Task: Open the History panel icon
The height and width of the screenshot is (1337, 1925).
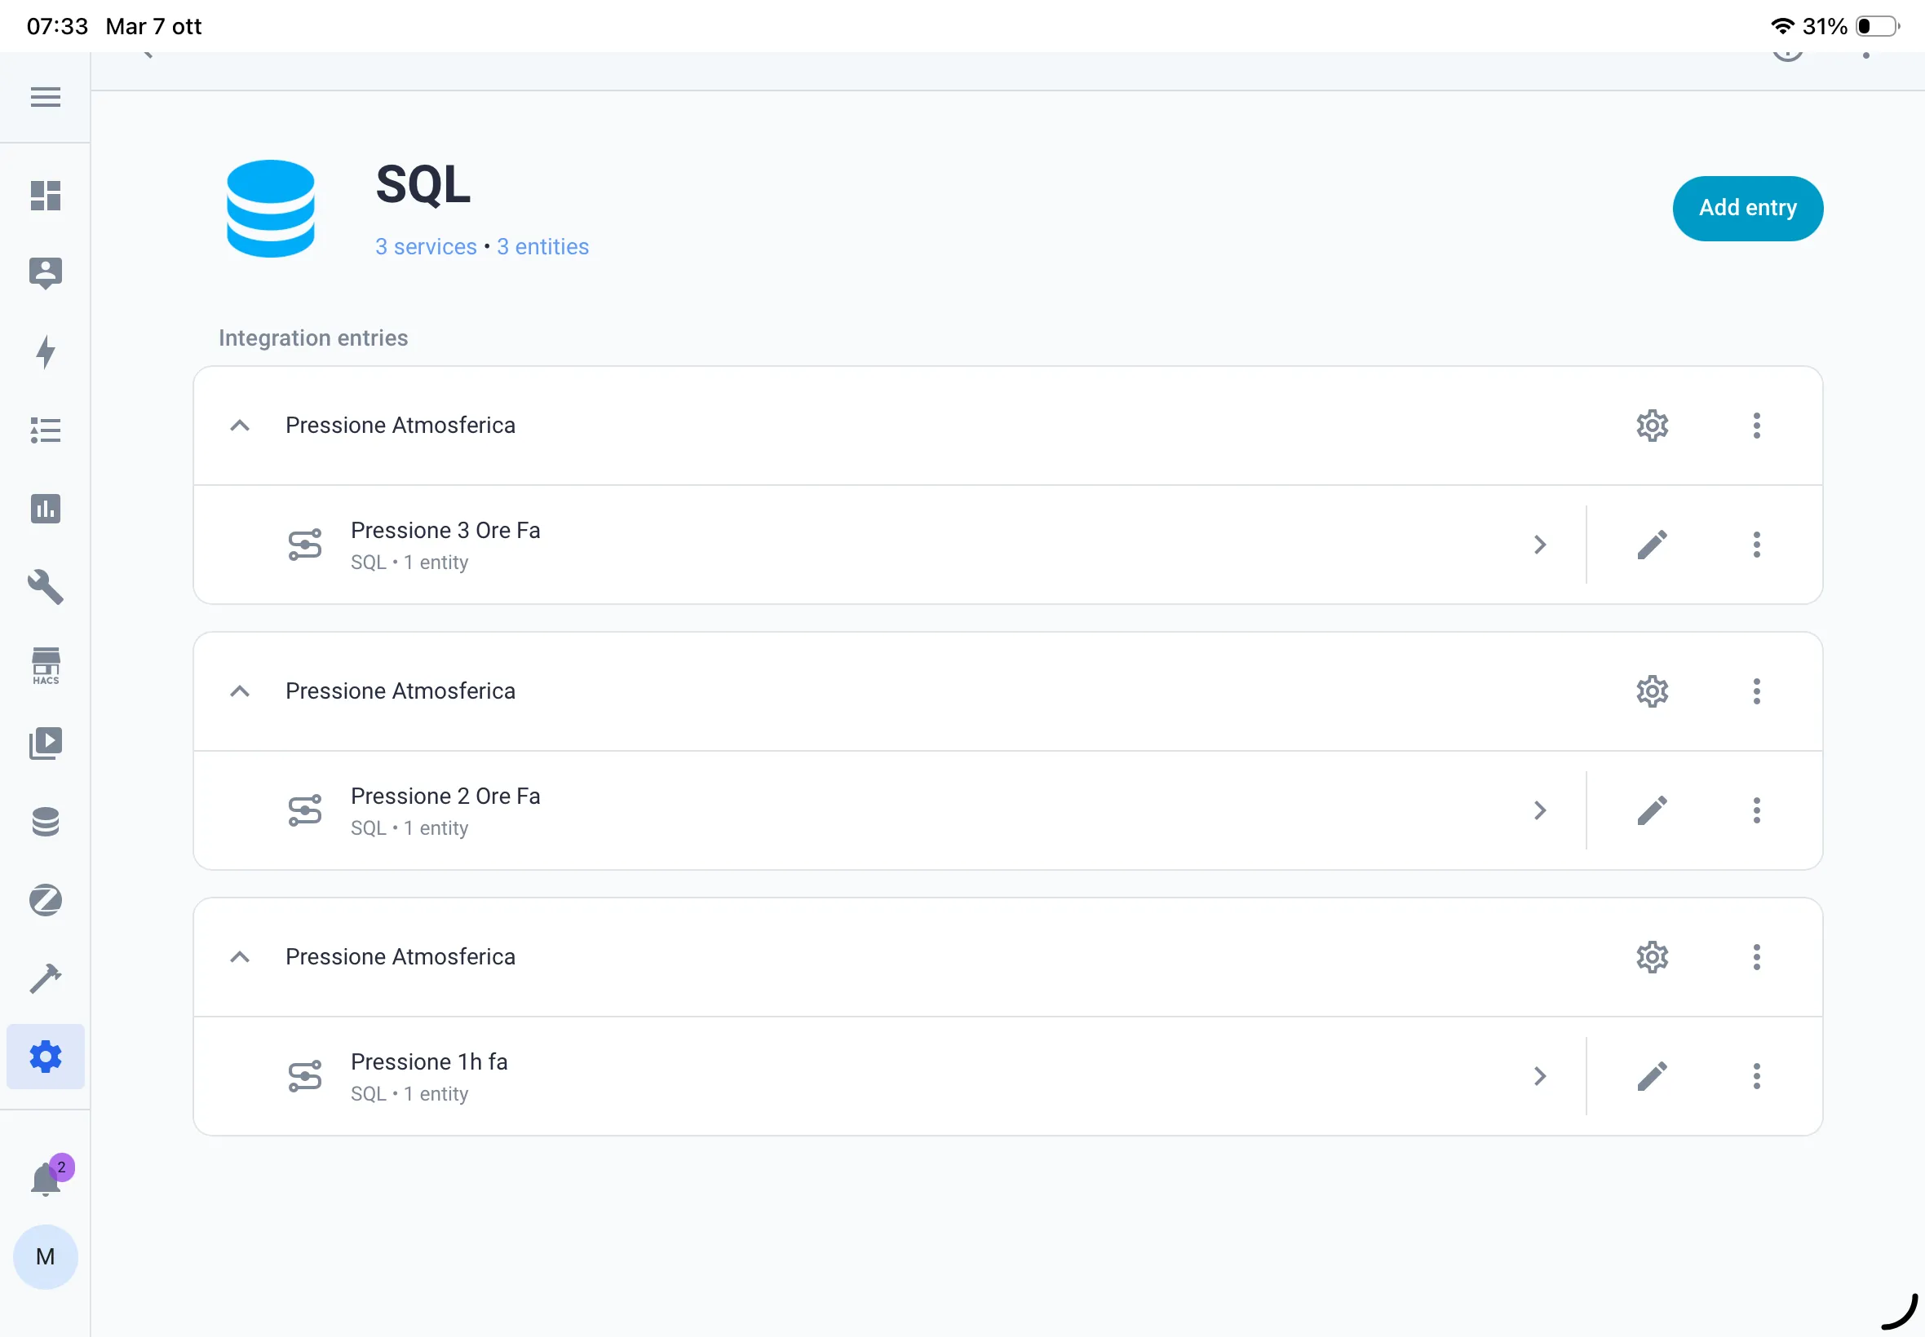Action: 45,509
